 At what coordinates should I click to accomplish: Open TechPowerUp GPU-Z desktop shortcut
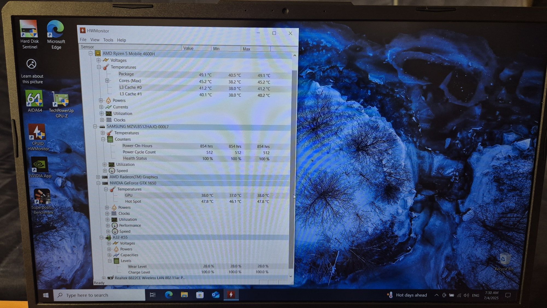[x=61, y=105]
